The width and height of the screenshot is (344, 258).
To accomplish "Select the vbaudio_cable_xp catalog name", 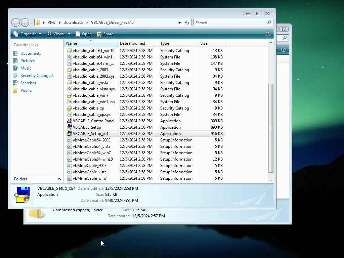I will point(88,108).
